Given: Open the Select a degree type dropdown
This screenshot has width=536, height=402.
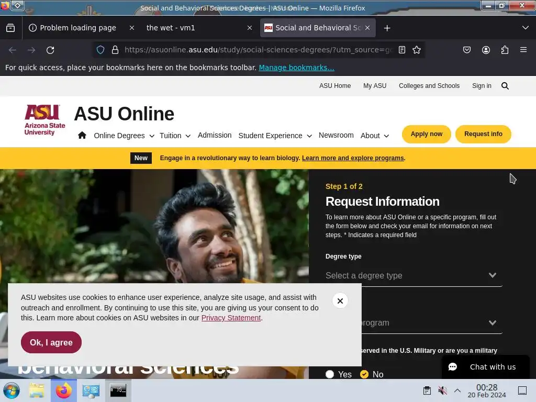Looking at the screenshot, I should 414,275.
